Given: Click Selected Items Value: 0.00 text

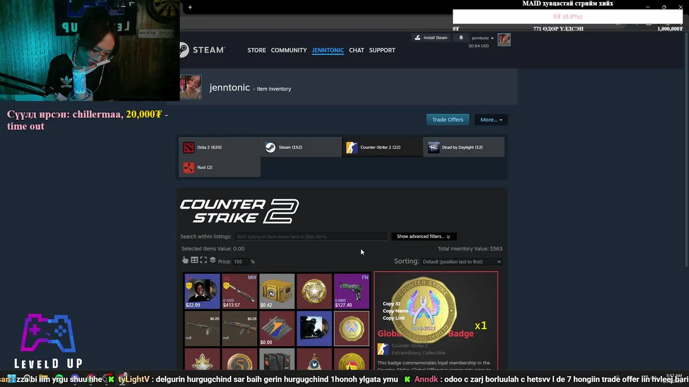Looking at the screenshot, I should point(213,249).
